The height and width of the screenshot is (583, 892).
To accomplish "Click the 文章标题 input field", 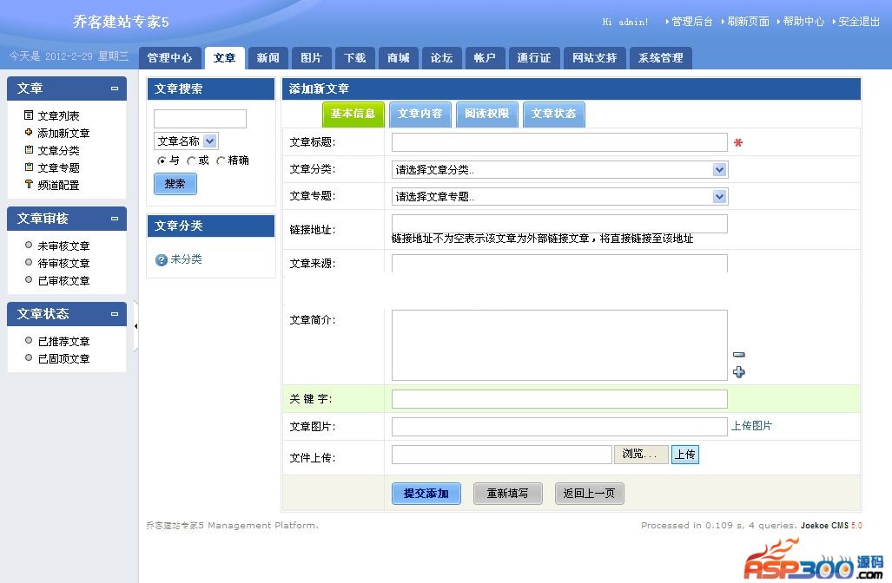I will click(x=558, y=142).
